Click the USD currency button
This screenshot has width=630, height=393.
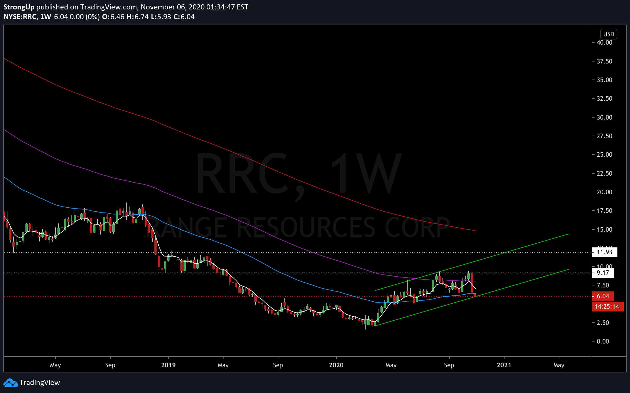[x=609, y=34]
